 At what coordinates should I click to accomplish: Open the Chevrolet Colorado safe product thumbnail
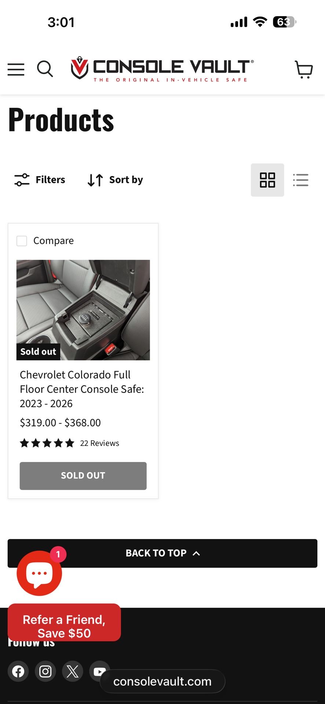tap(83, 311)
